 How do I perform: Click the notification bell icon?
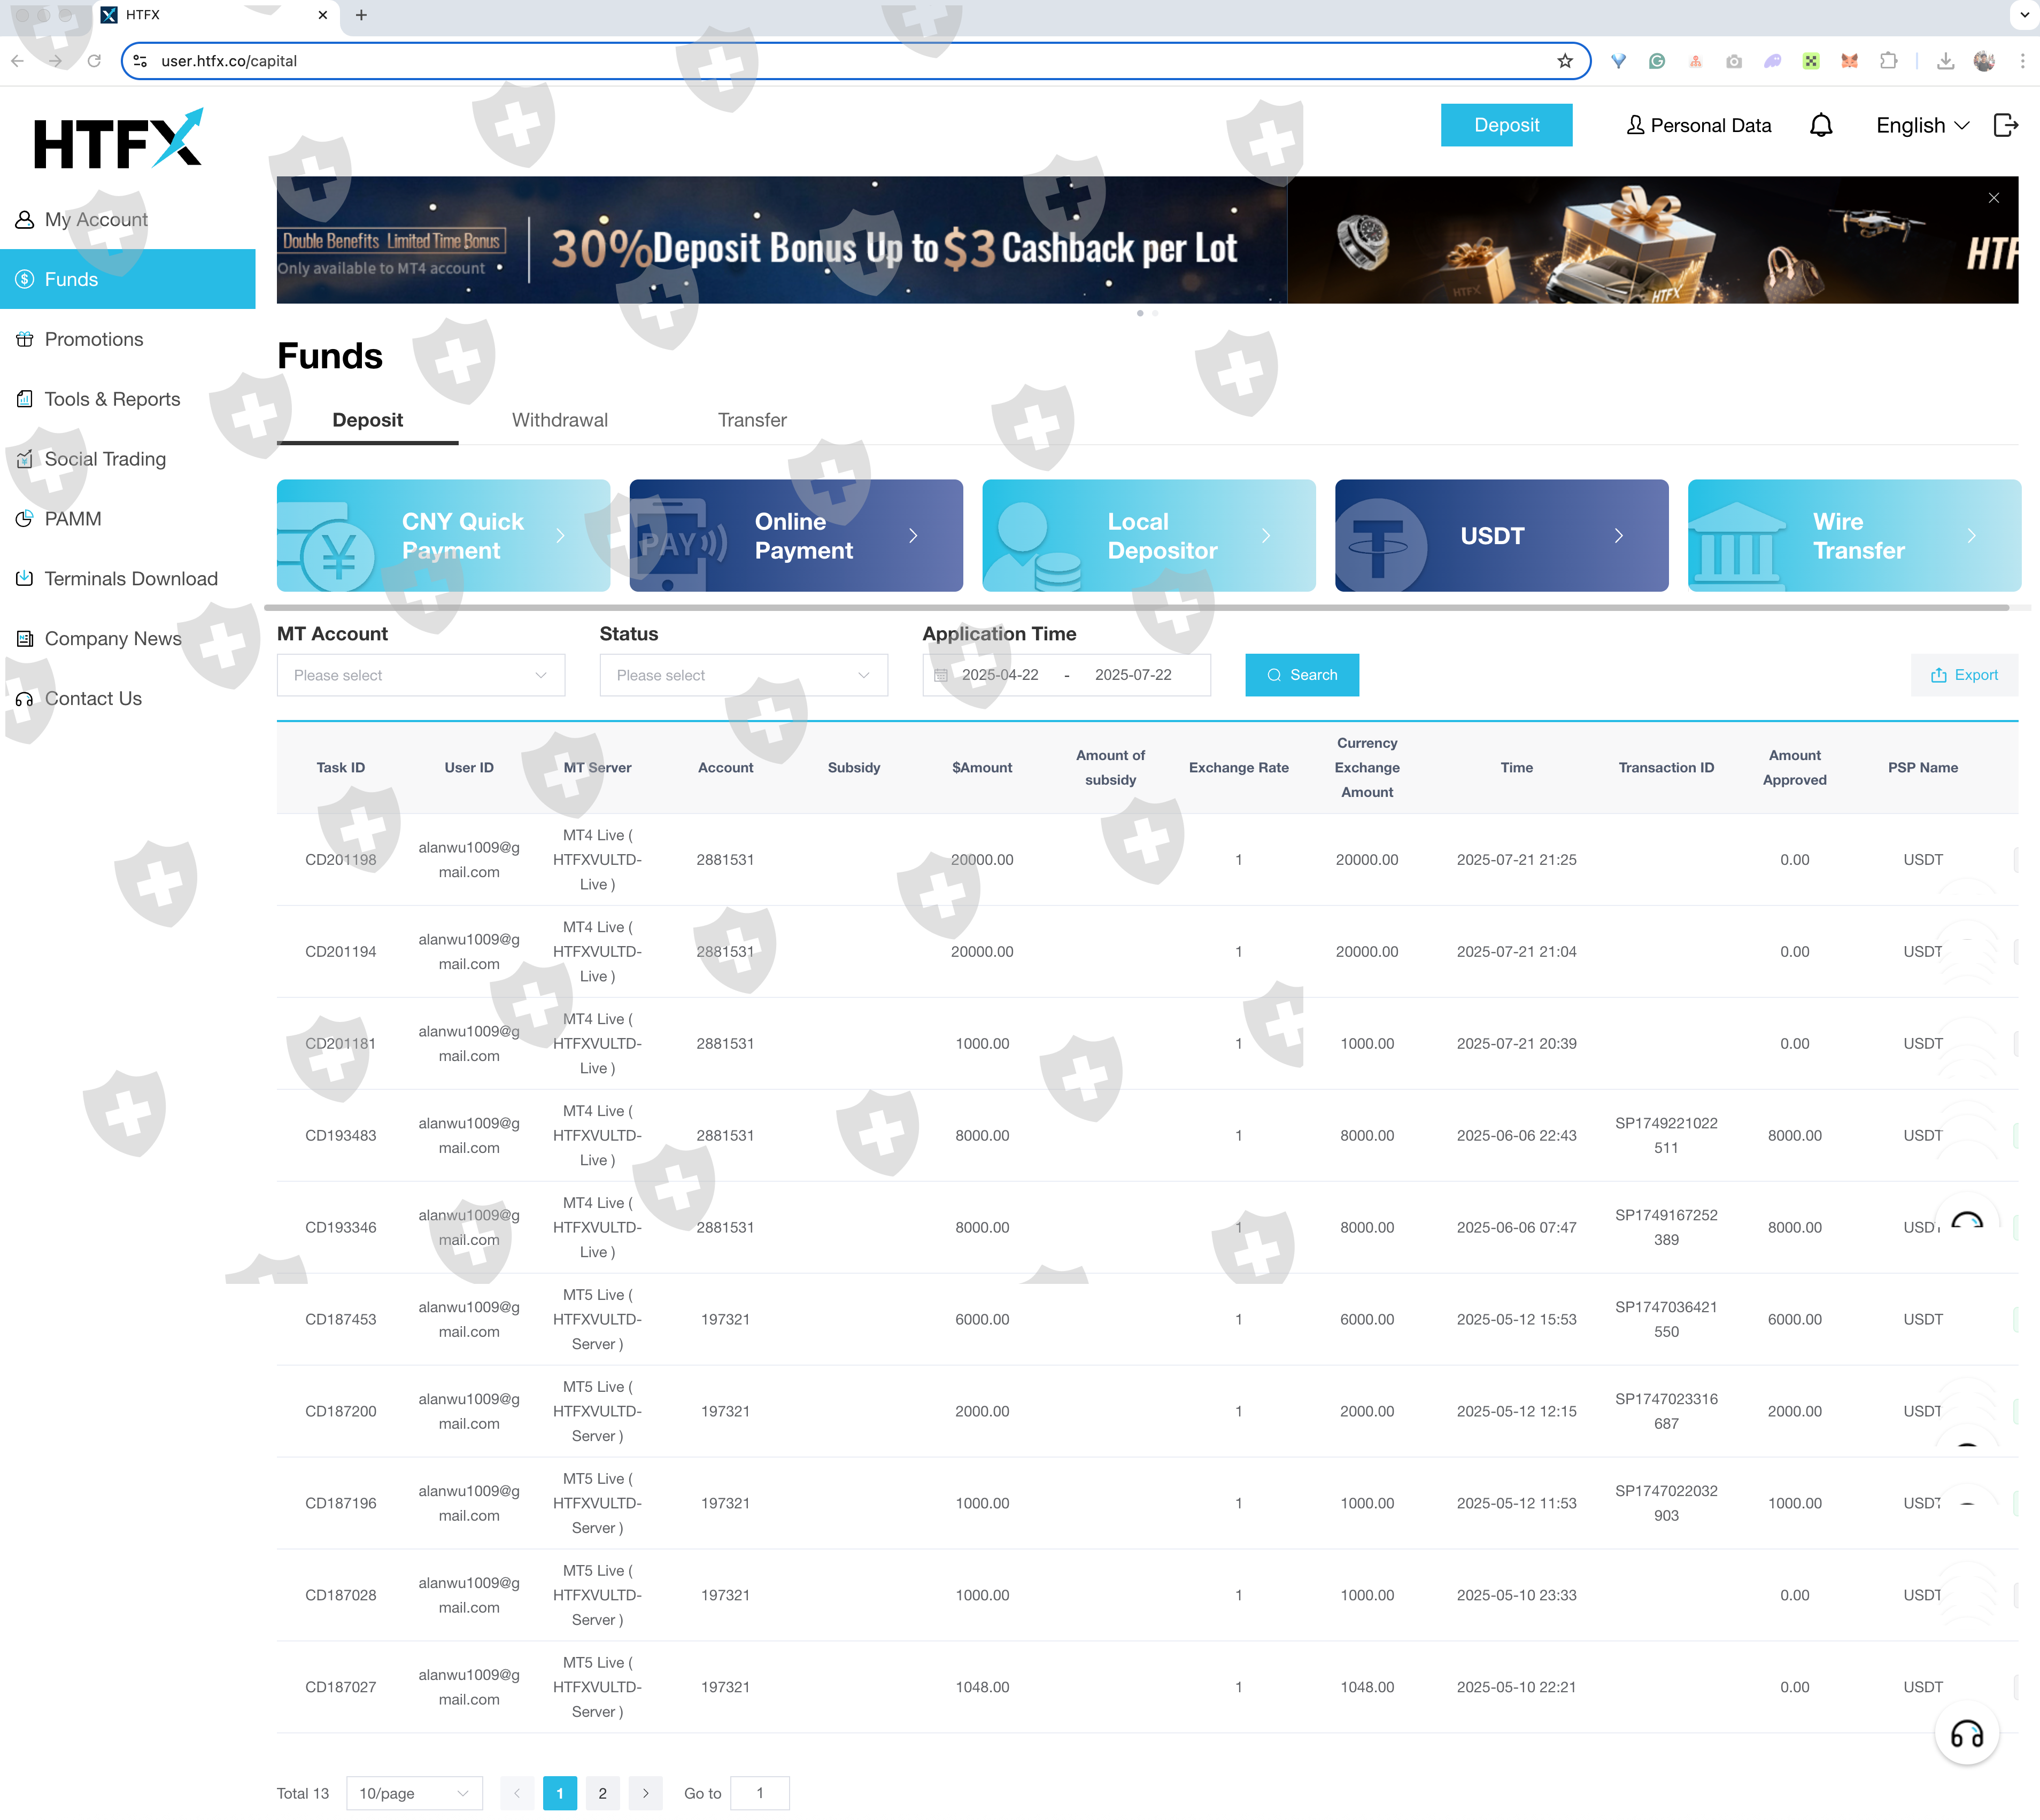[1821, 125]
